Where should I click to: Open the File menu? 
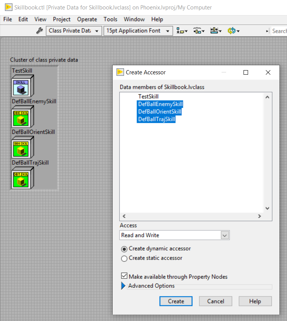(8, 20)
